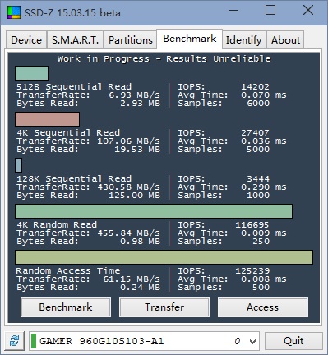Viewport: 328px width, 355px height.
Task: Start the Benchmark test button
Action: [66, 307]
